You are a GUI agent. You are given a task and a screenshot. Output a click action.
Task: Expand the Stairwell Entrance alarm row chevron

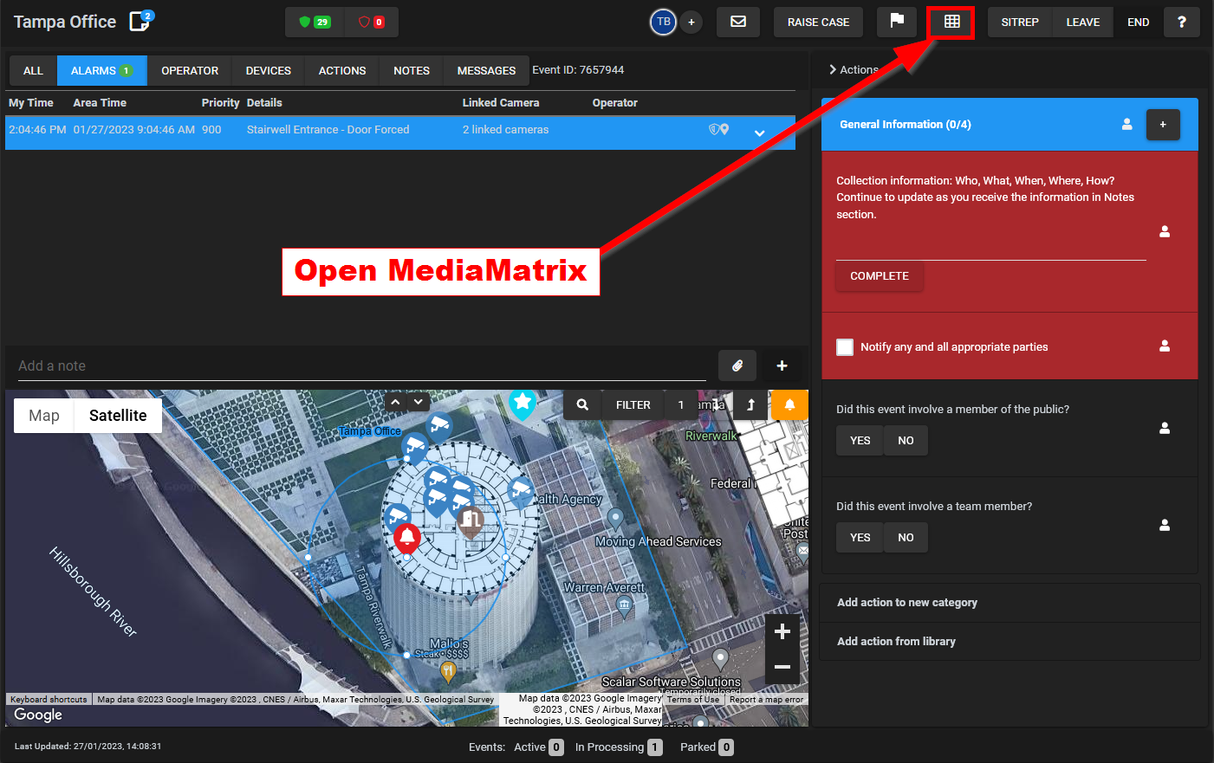coord(759,133)
